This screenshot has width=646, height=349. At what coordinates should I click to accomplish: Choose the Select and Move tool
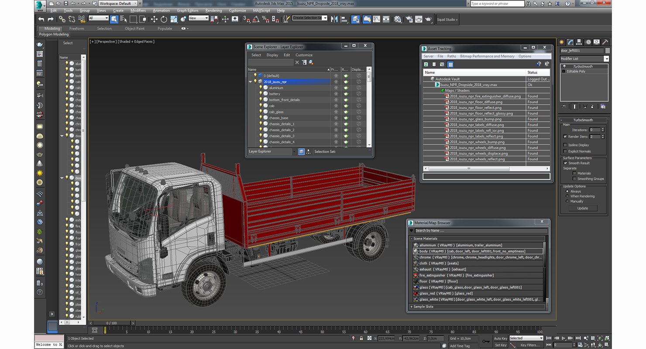154,19
